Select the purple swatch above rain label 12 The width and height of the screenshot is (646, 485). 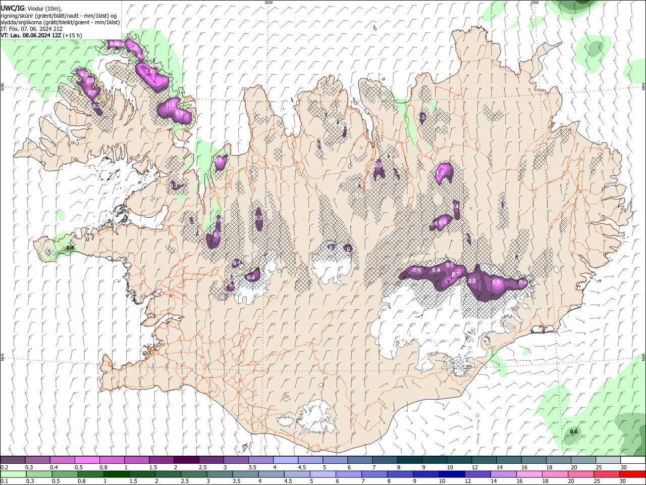pos(478,474)
